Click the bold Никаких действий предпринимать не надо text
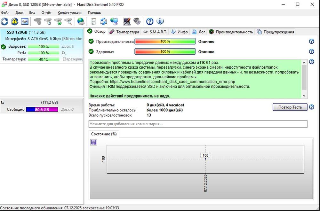 [130, 96]
